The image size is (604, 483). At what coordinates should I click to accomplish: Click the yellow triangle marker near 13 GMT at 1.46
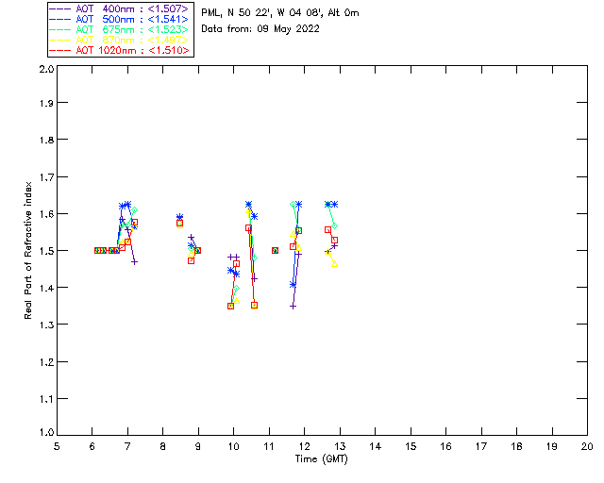coord(334,264)
